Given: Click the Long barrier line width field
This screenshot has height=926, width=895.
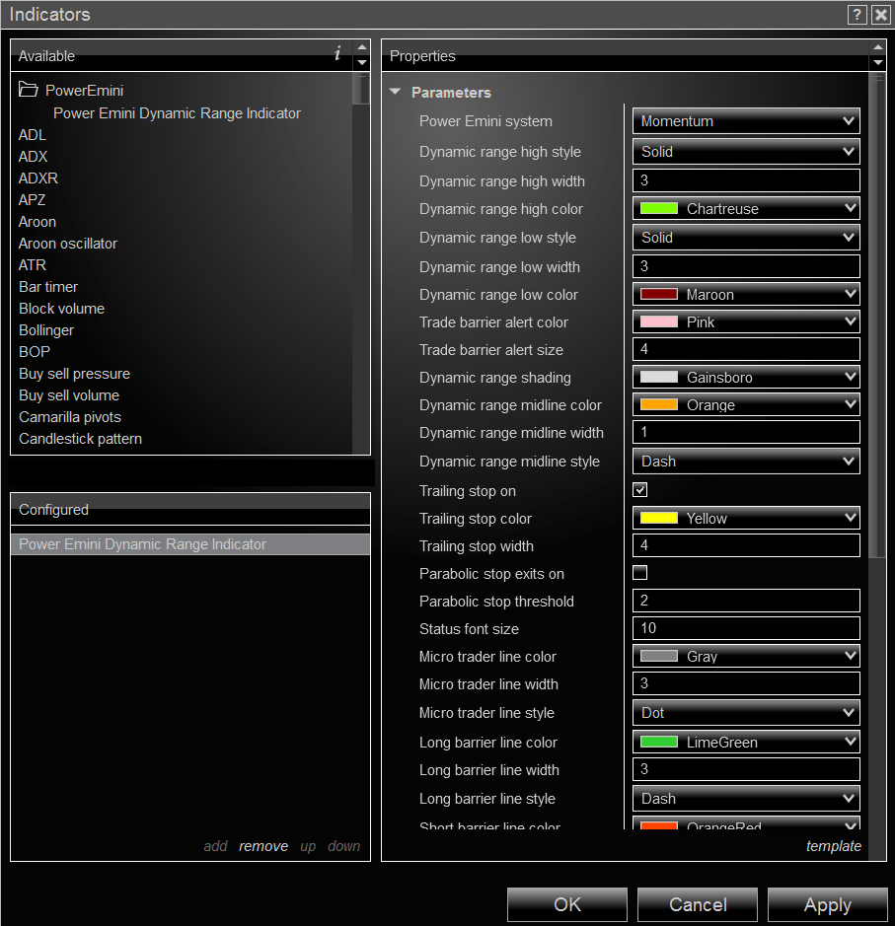Looking at the screenshot, I should click(x=746, y=769).
